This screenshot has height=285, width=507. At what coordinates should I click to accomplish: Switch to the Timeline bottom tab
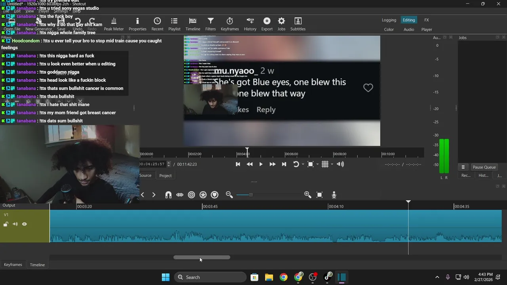(37, 265)
